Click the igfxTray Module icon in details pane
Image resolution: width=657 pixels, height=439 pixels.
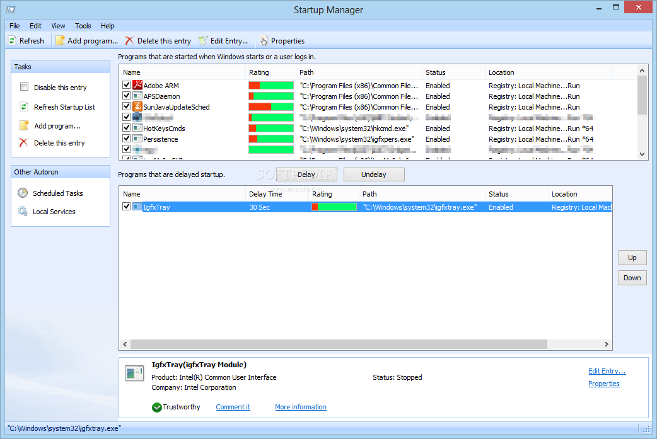point(134,373)
